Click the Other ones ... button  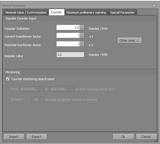tap(129, 40)
